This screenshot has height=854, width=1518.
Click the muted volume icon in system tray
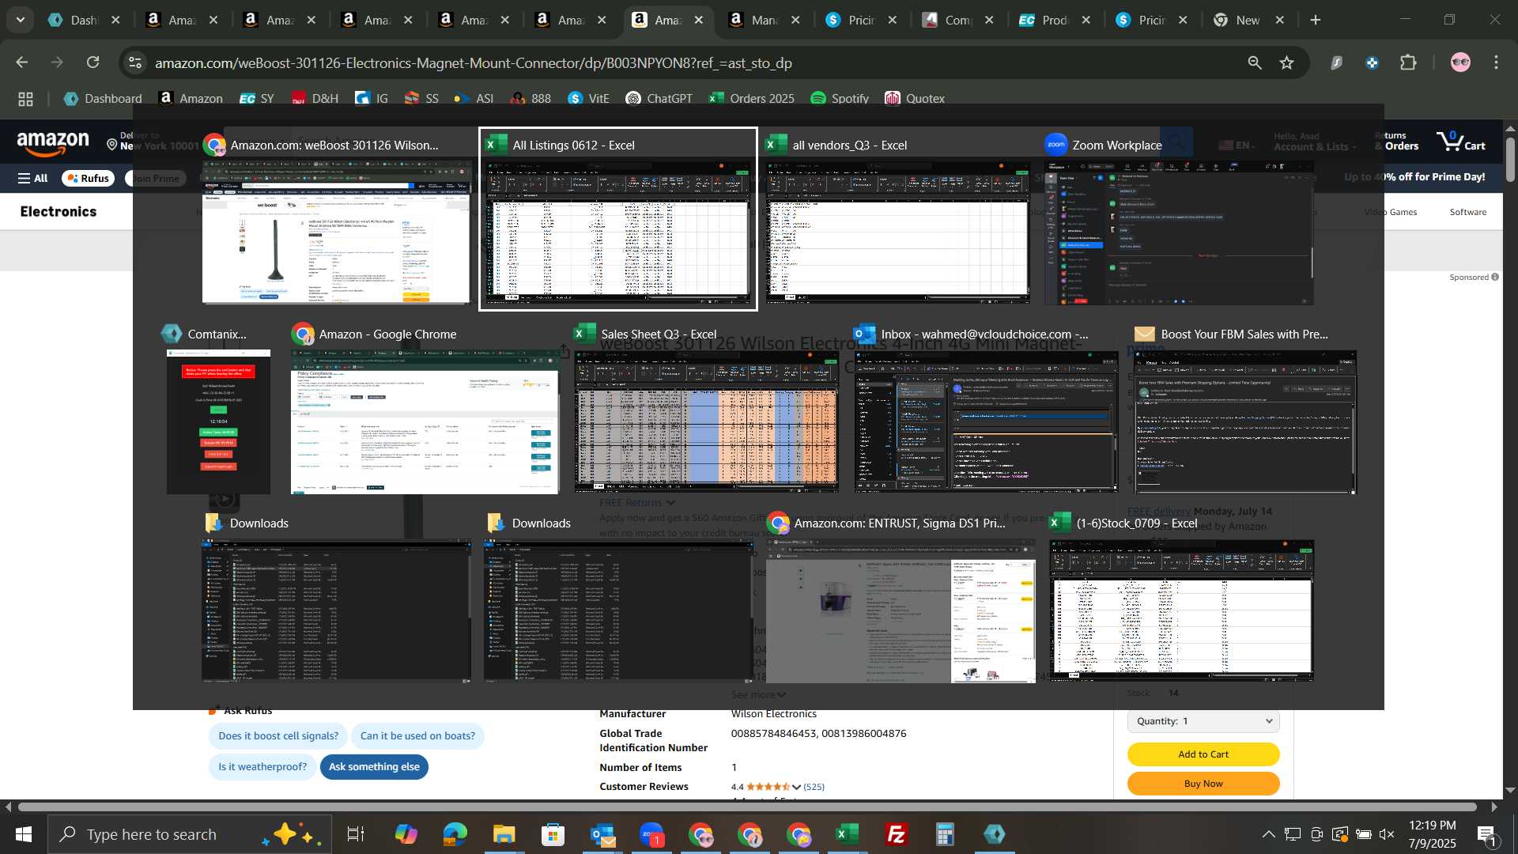1387,834
